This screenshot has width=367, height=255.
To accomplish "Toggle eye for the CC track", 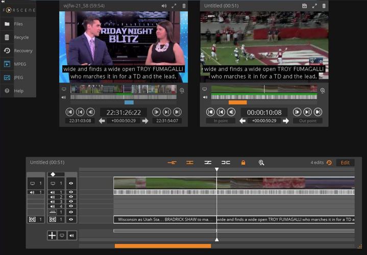I will pyautogui.click(x=71, y=219).
